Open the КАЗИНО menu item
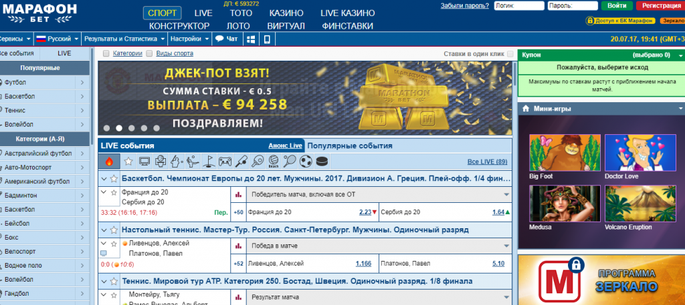This screenshot has height=305, width=685. (286, 13)
